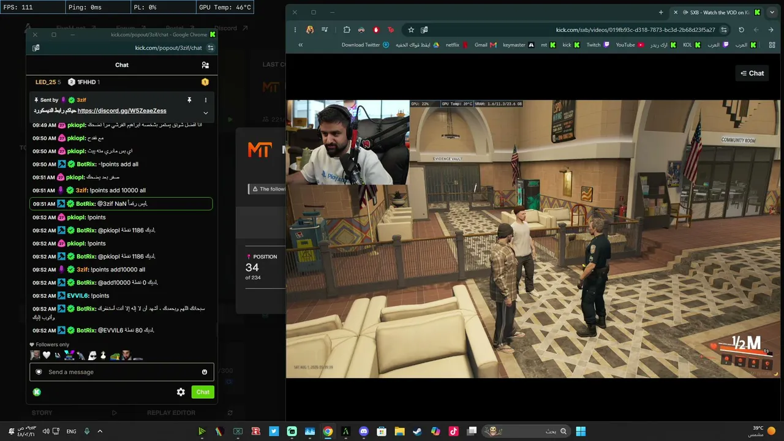Focus the Send a message field
The image size is (784, 441).
tap(121, 372)
